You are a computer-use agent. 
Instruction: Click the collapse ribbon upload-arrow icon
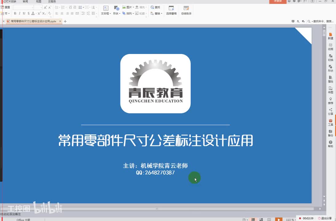[x=312, y=1]
